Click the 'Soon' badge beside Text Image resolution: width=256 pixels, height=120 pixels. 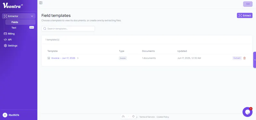click(31, 27)
